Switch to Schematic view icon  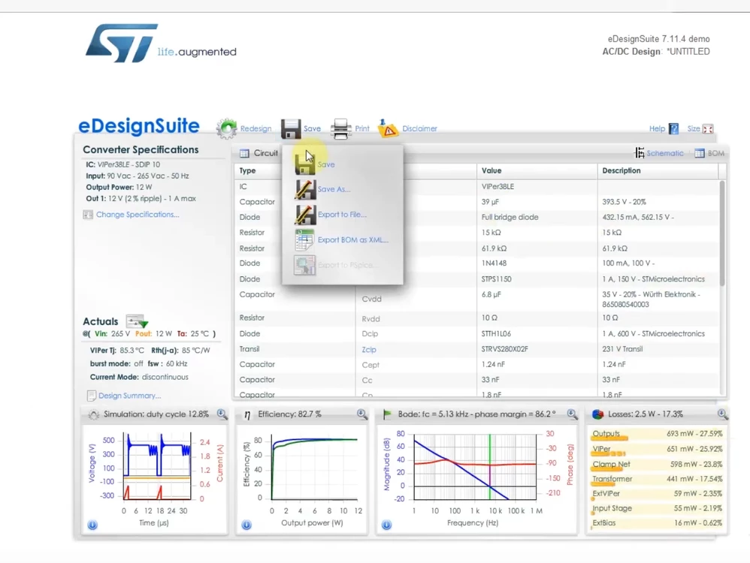pos(640,153)
